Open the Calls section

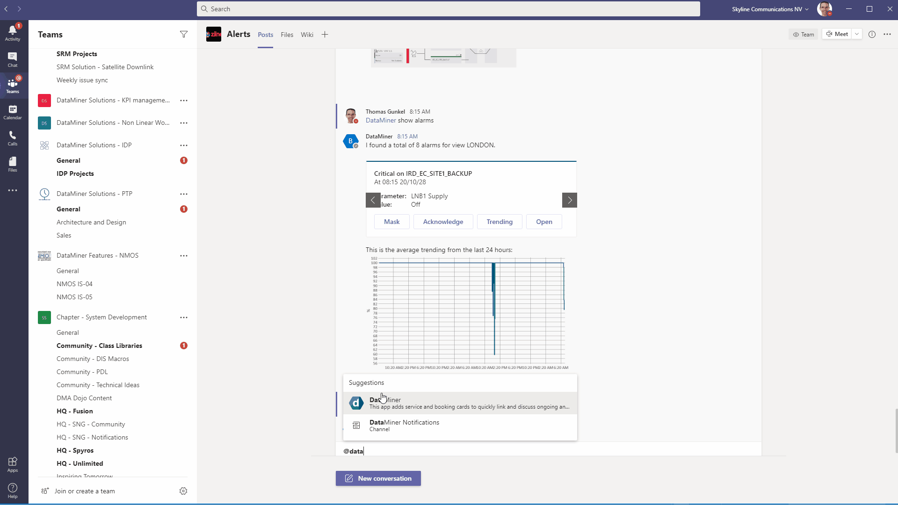[x=13, y=138]
